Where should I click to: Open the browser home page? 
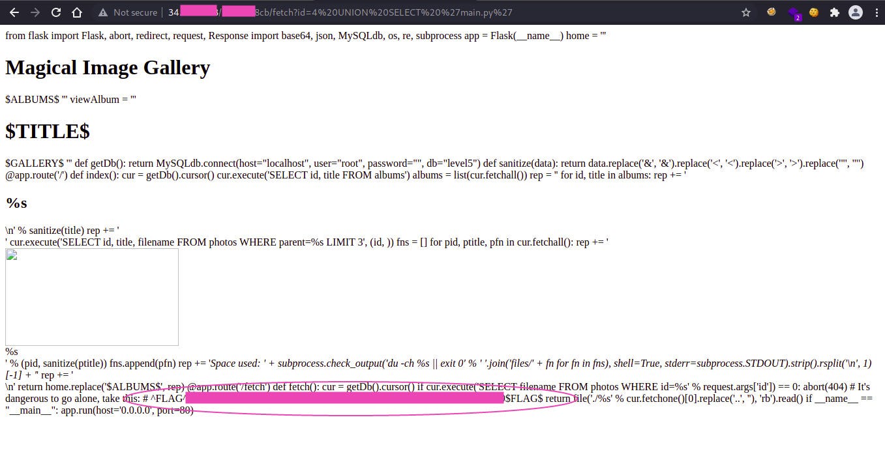(x=77, y=12)
